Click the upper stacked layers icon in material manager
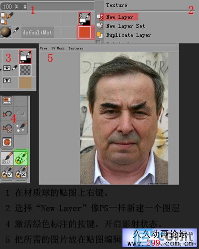The width and height of the screenshot is (199, 249). click(4, 16)
